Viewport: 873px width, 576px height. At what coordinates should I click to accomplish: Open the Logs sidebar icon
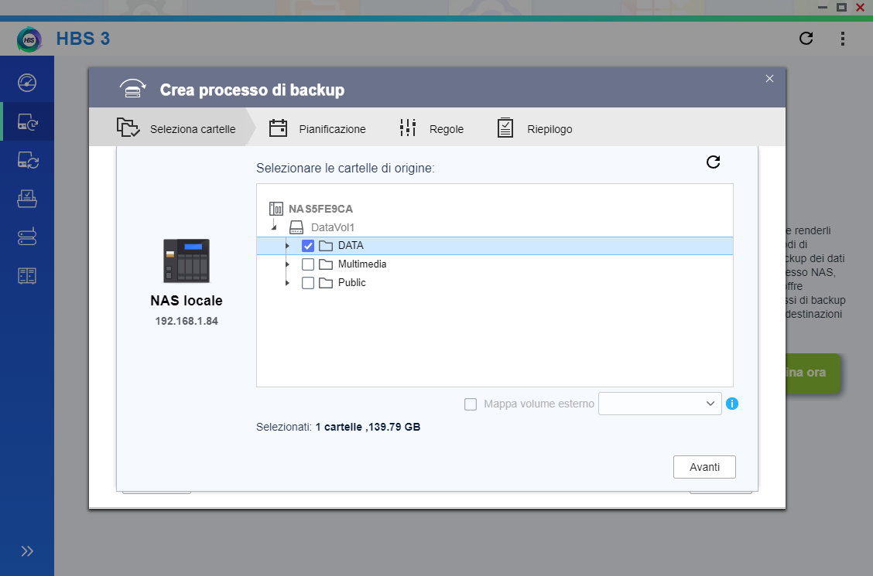tap(27, 275)
